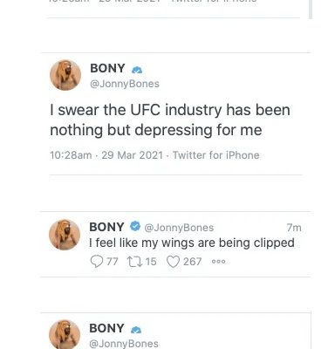Click the verified badge beside BONY in the UFC tweet
The image size is (335, 349).
[x=137, y=70]
